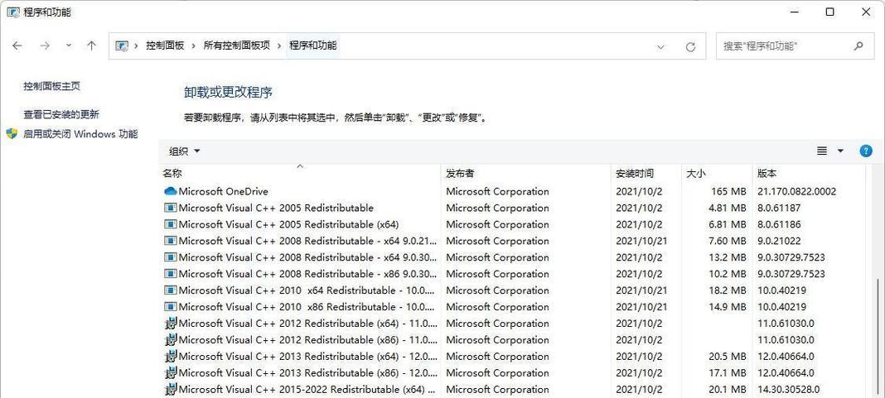Click the 卸载或更改程序 heading
Viewport: 885px width, 398px height.
[x=229, y=92]
